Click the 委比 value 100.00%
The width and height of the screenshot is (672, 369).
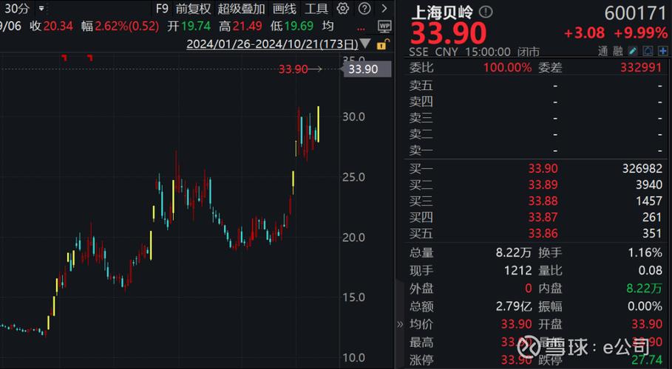pyautogui.click(x=507, y=67)
